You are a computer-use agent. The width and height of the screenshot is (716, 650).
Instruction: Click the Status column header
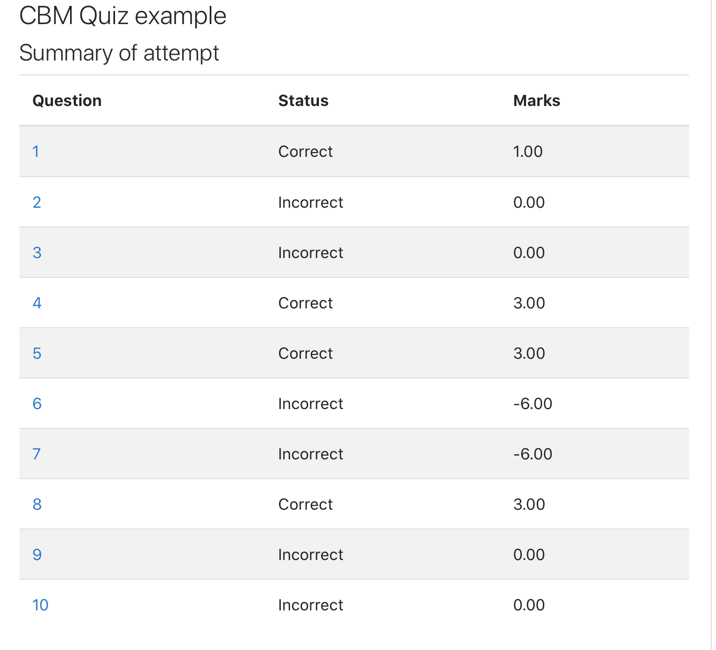(303, 101)
